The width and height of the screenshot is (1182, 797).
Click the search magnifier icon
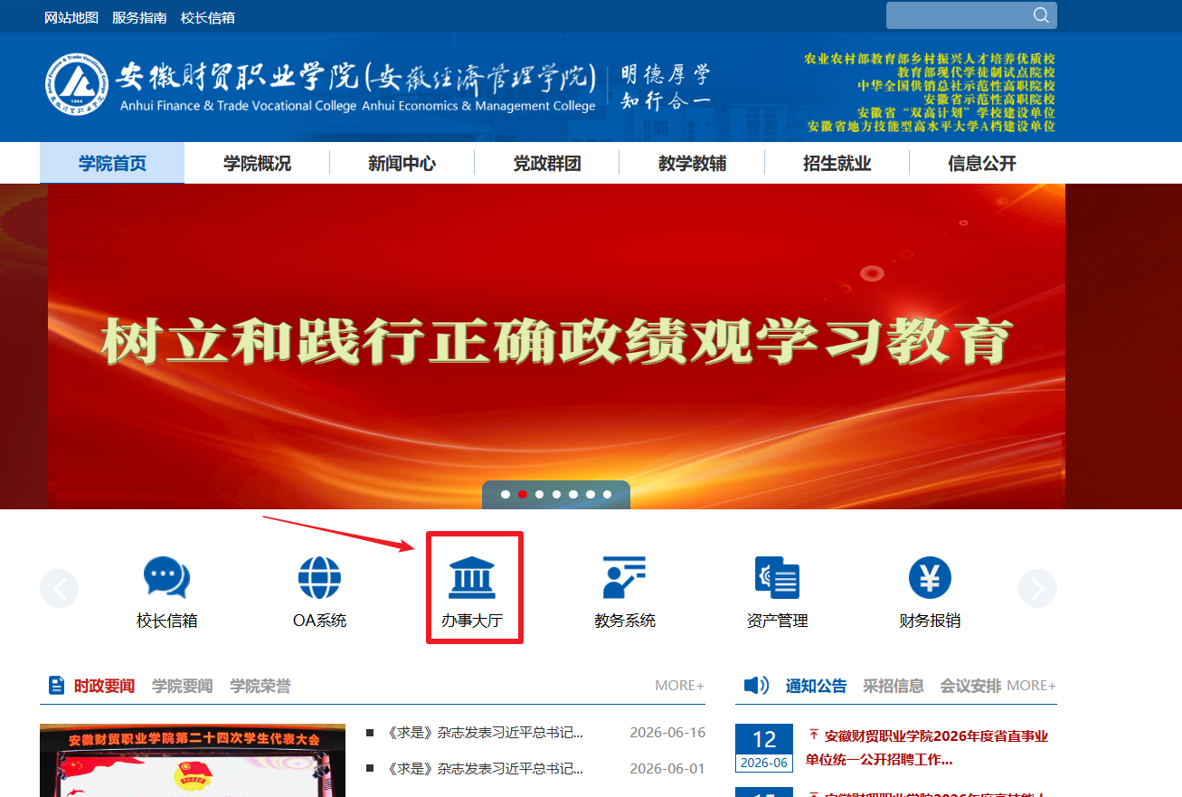[x=1041, y=15]
